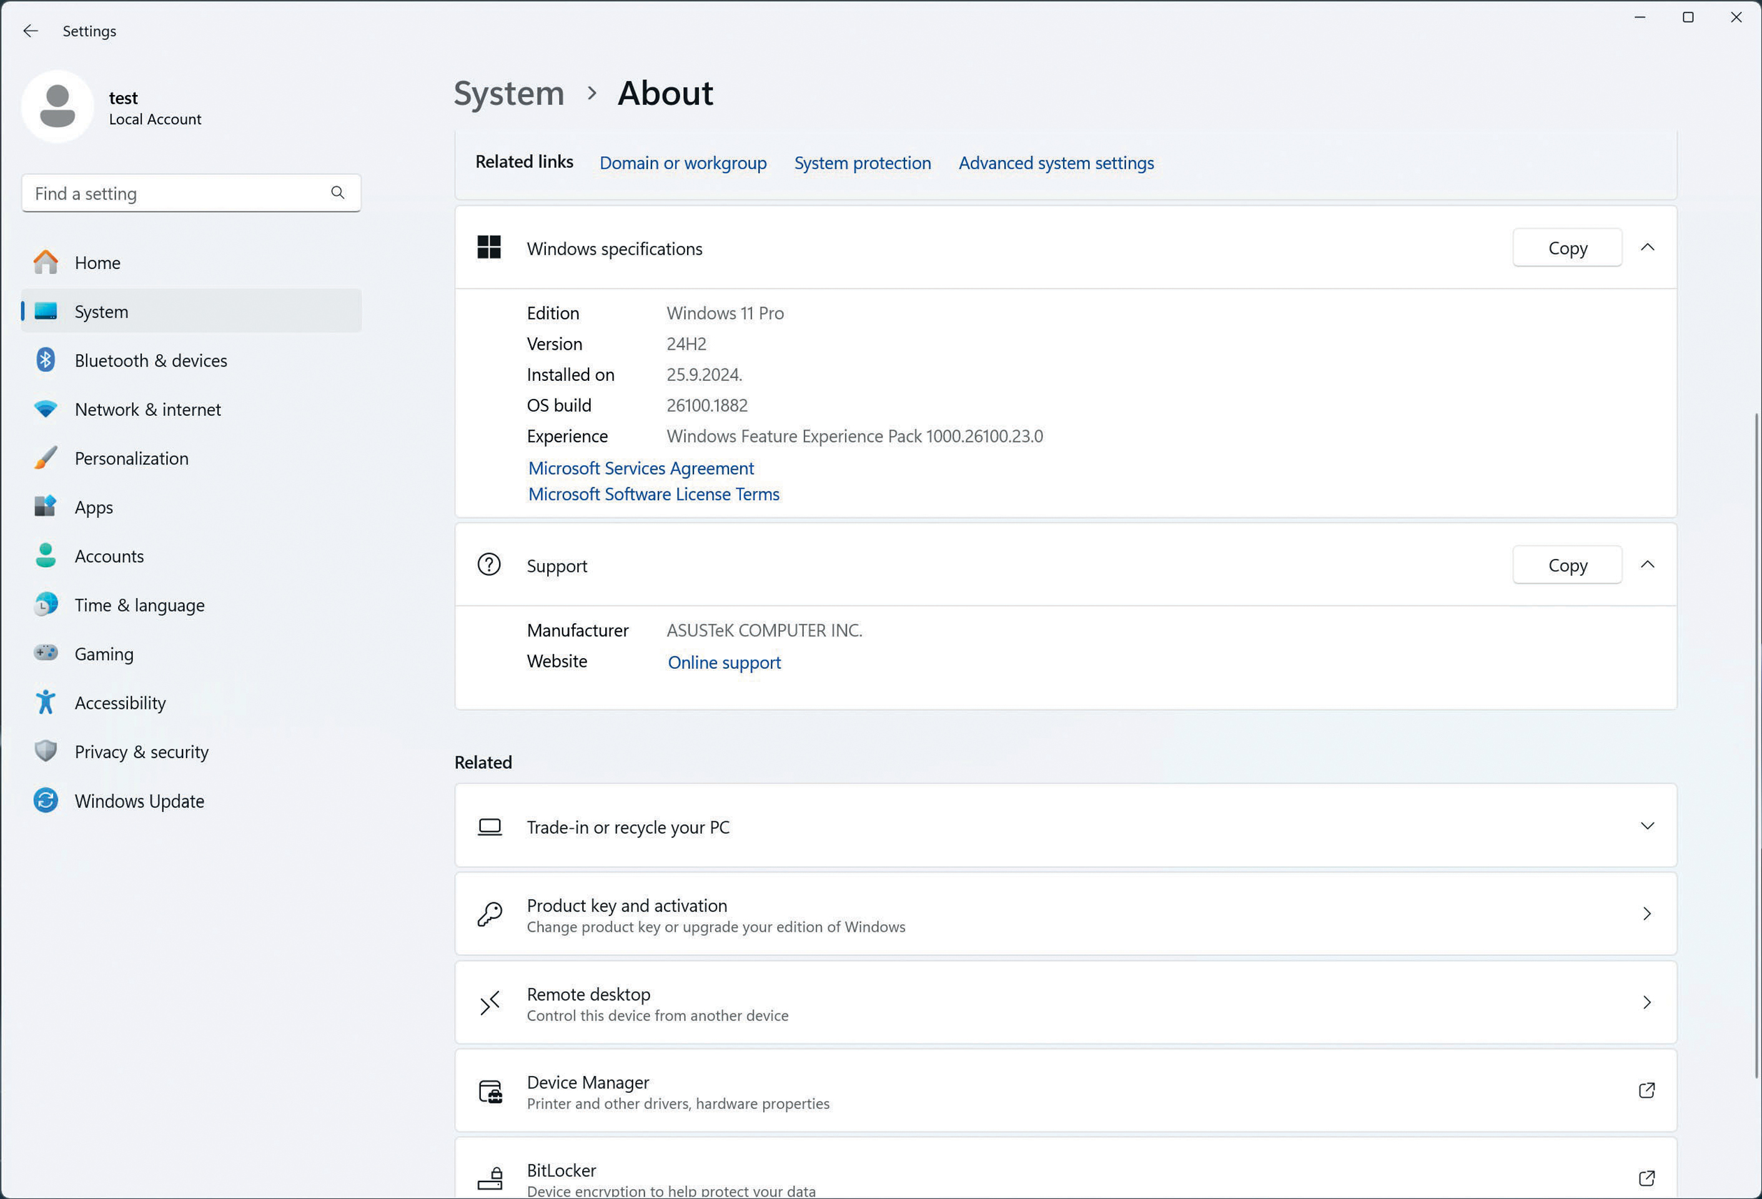Click the laptop icon for Trade-in row
The width and height of the screenshot is (1762, 1199).
click(x=490, y=827)
